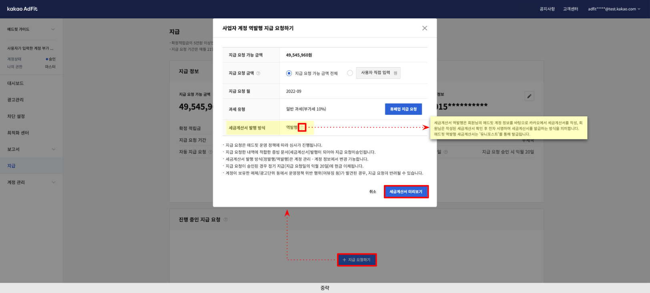This screenshot has height=293, width=650.
Task: Click help icon beside 진행 중인 지급 요청
Action: click(x=226, y=219)
